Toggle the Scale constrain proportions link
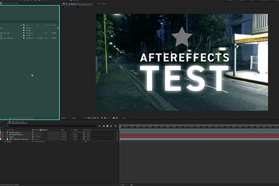This screenshot has width=279, height=186. pos(33,141)
